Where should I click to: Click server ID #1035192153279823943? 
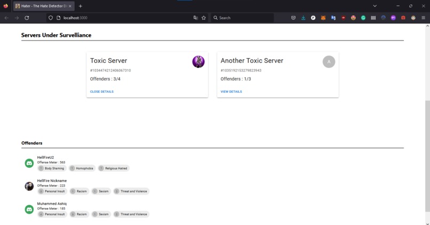click(x=241, y=70)
